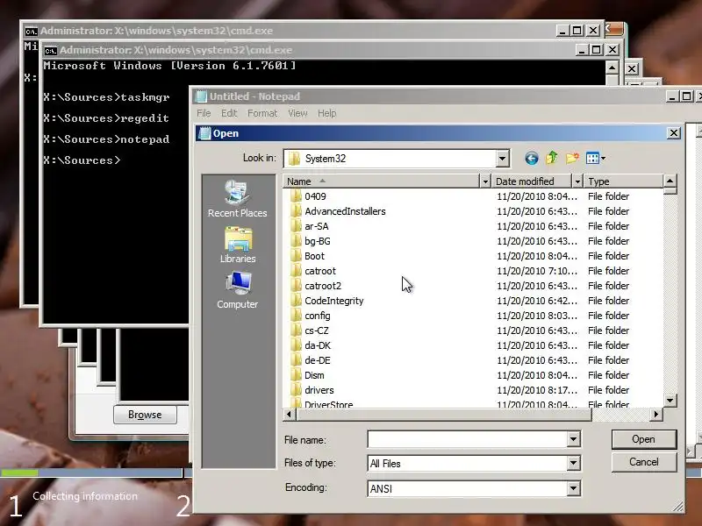Sort by Type column header

623,181
